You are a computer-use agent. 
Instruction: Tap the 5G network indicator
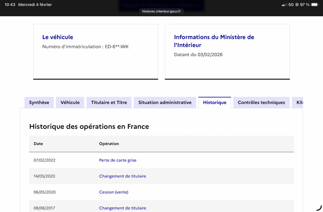[291, 5]
